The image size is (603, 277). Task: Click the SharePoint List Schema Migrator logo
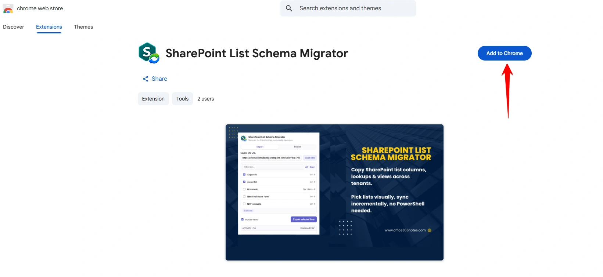tap(149, 53)
